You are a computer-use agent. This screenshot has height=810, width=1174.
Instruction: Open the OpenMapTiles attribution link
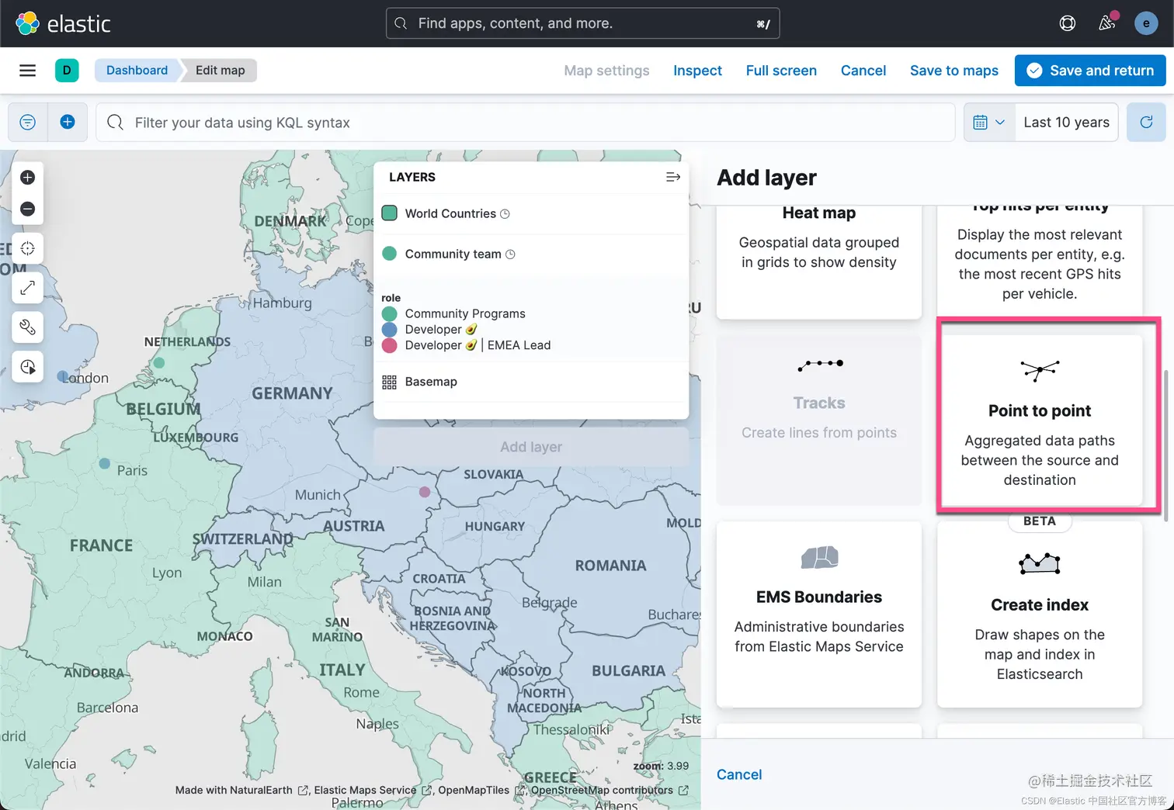[x=482, y=791]
